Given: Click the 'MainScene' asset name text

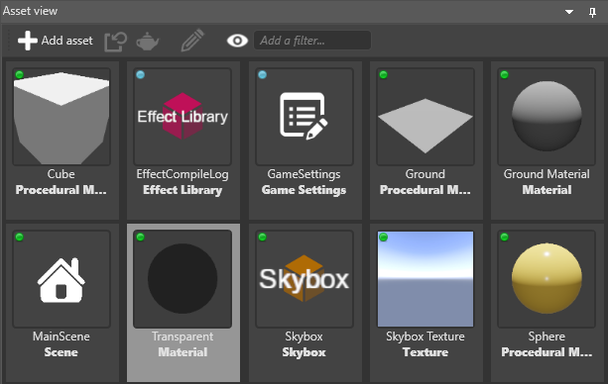Looking at the screenshot, I should (x=61, y=336).
